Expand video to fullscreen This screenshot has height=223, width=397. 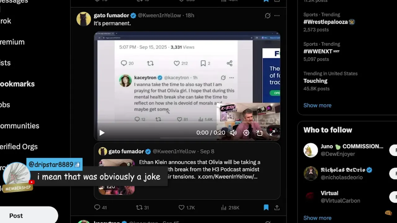[x=272, y=133]
